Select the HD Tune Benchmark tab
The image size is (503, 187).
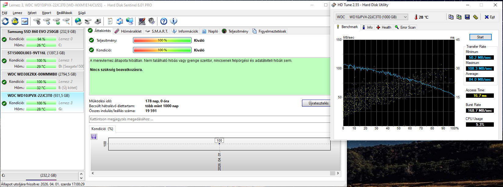coord(347,27)
